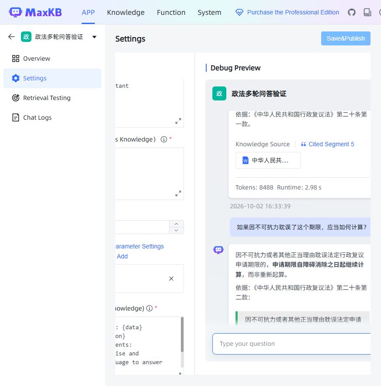This screenshot has width=381, height=386.
Task: Click the Runtime: 2.98 s text
Action: pos(299,188)
